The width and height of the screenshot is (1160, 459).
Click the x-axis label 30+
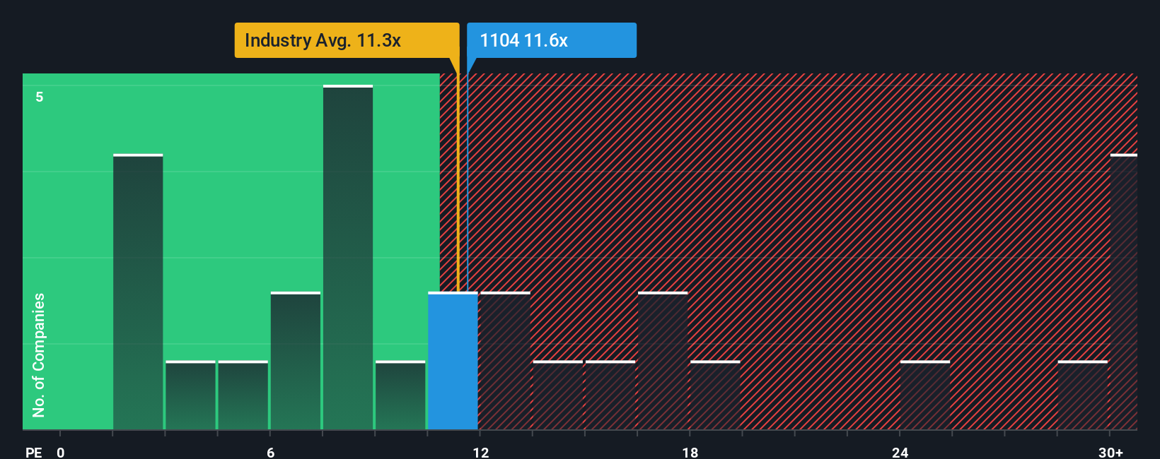(x=1110, y=452)
